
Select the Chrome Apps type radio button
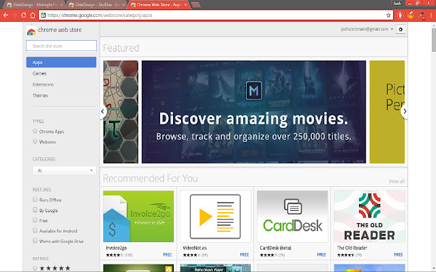[x=35, y=131]
